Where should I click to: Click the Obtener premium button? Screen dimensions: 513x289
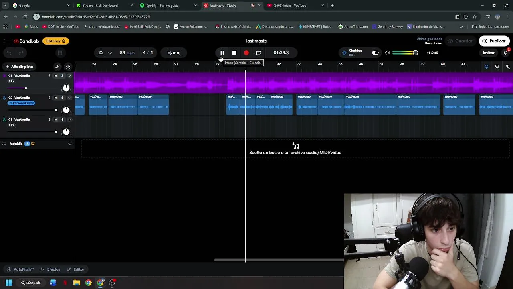point(56,41)
